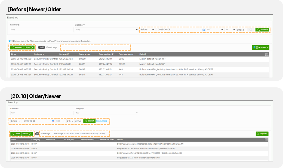Open calendar icon in the 20.10 panel date field
This screenshot has width=283, height=168.
pyautogui.click(x=53, y=121)
